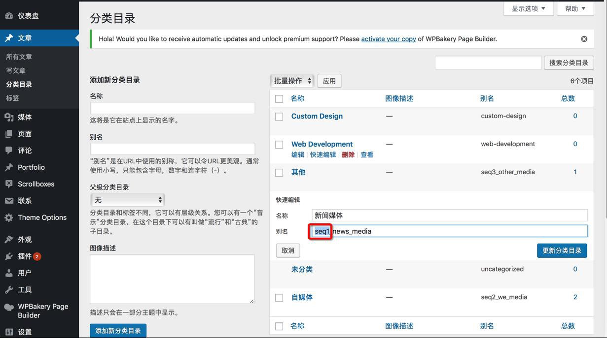The image size is (607, 338).
Task: Toggle select-all checkbox in table footer
Action: point(279,326)
